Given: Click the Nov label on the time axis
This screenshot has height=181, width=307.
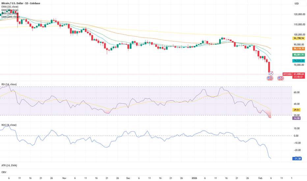Looking at the screenshot, I should click(64, 178).
